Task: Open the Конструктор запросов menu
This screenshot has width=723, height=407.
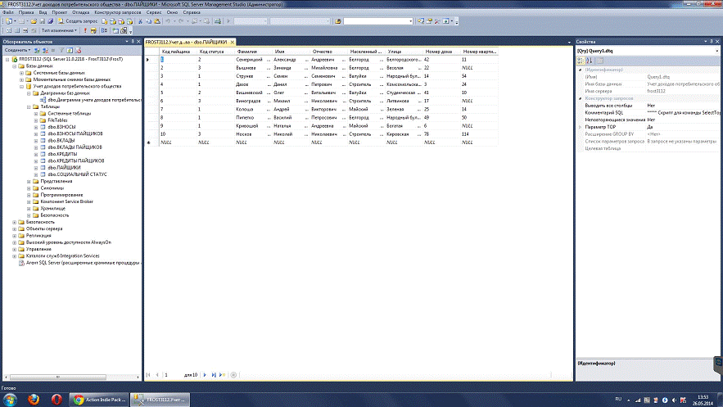Action: click(x=118, y=12)
